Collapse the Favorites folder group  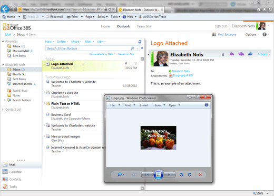pyautogui.click(x=3, y=42)
